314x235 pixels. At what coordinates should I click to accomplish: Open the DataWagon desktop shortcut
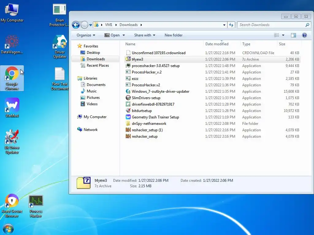[x=12, y=44]
